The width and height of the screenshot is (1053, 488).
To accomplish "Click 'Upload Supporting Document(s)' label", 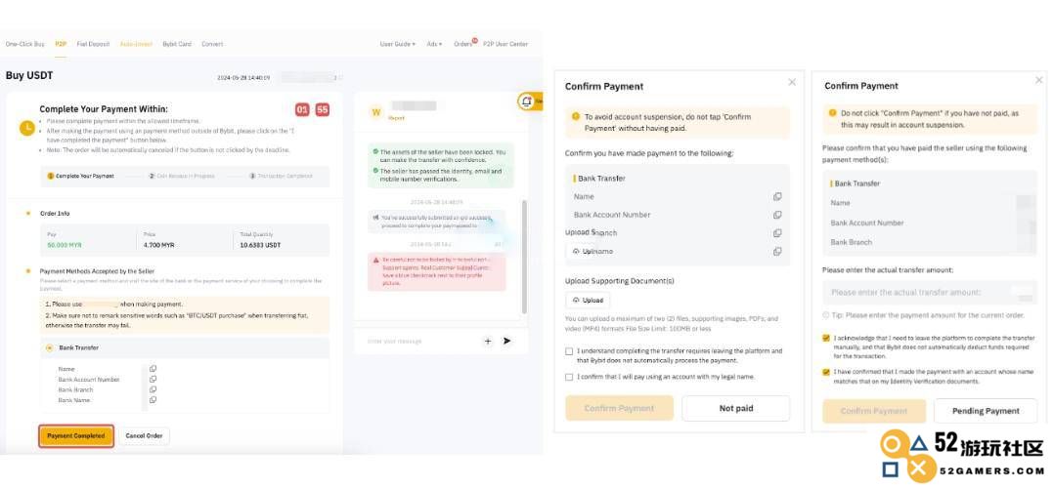I will (619, 281).
